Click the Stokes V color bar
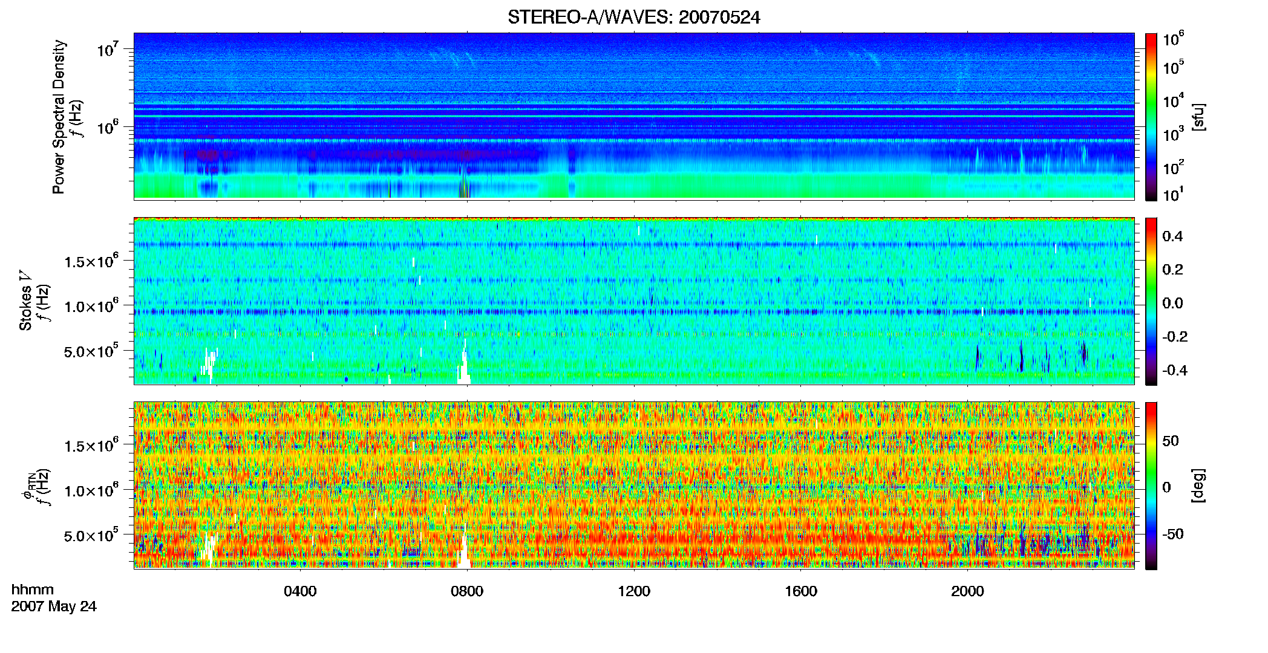The image size is (1268, 653). coord(1151,301)
